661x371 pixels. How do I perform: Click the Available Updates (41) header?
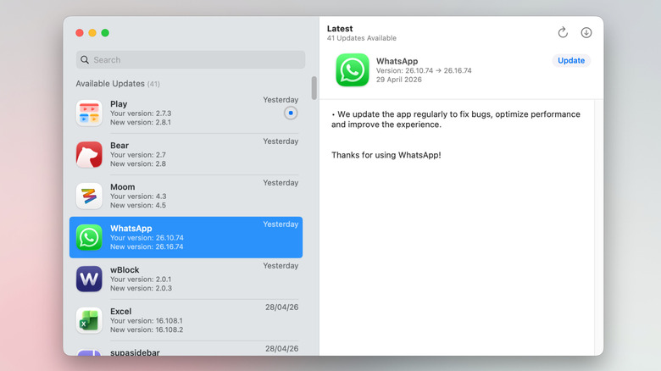pyautogui.click(x=118, y=84)
